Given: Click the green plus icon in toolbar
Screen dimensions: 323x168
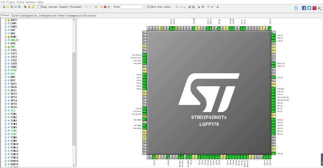Looking at the screenshot, I should (x=109, y=7).
